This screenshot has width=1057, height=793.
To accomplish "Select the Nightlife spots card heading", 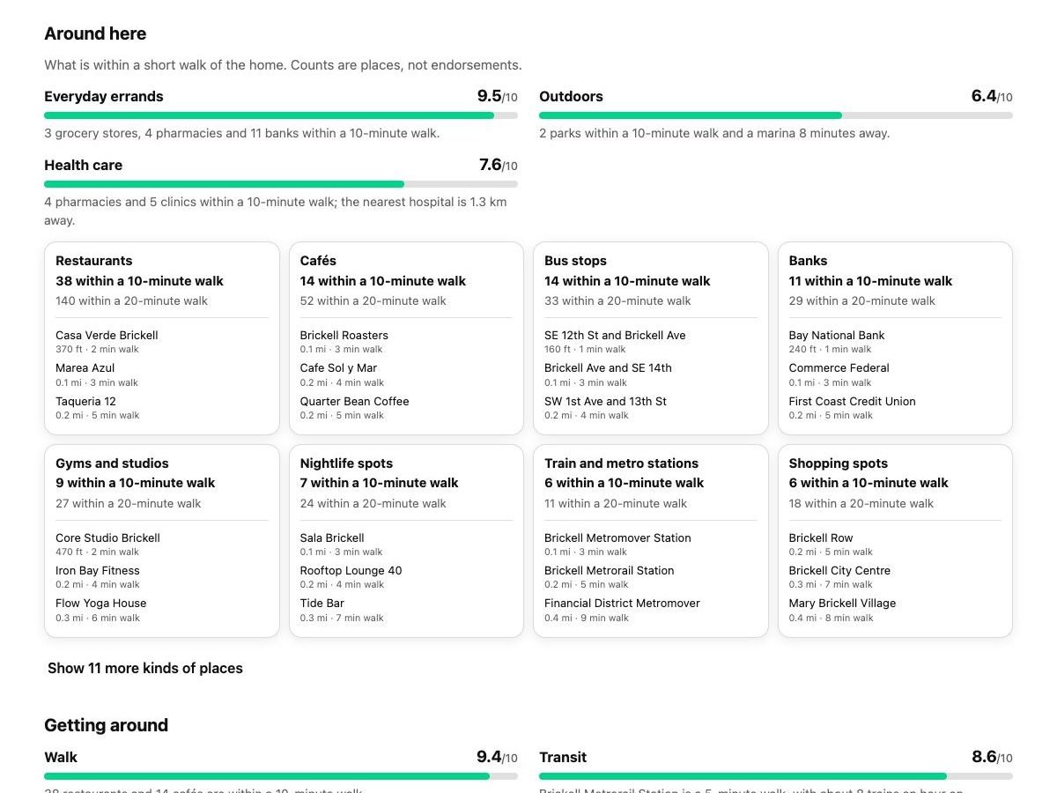I will pyautogui.click(x=346, y=463).
